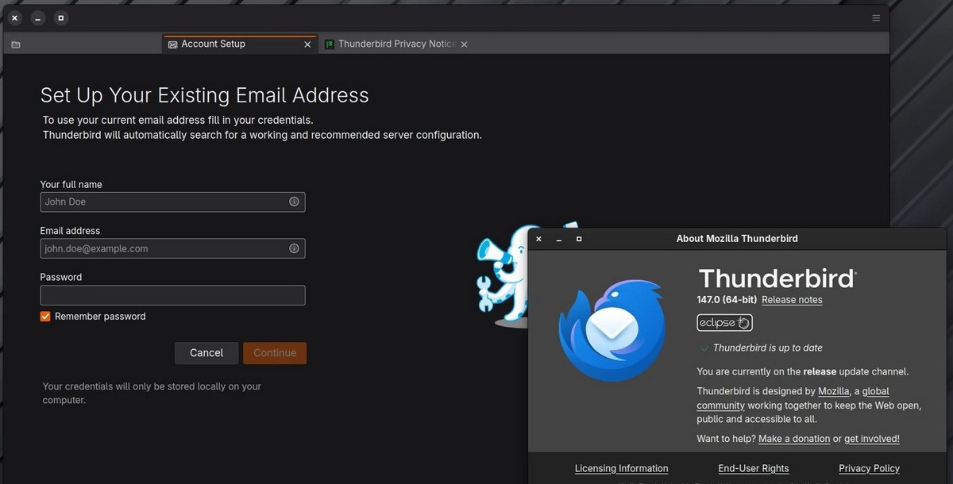Maximize the main Thunderbird window
The width and height of the screenshot is (953, 484).
pyautogui.click(x=62, y=17)
